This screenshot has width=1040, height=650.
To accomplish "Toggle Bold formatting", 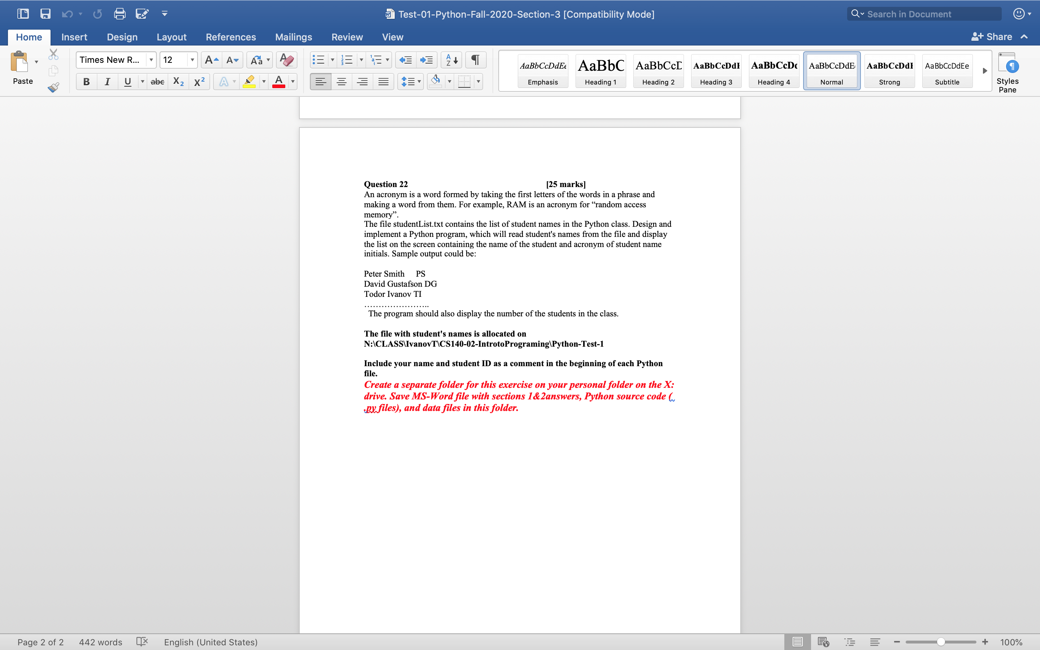I will pyautogui.click(x=86, y=81).
